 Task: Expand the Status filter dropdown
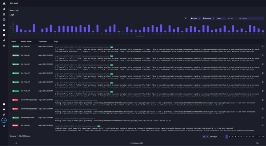(195, 18)
